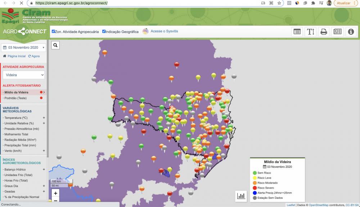Expand the Temperatura (ºC) plus sign
This screenshot has width=360, height=207.
(44, 118)
